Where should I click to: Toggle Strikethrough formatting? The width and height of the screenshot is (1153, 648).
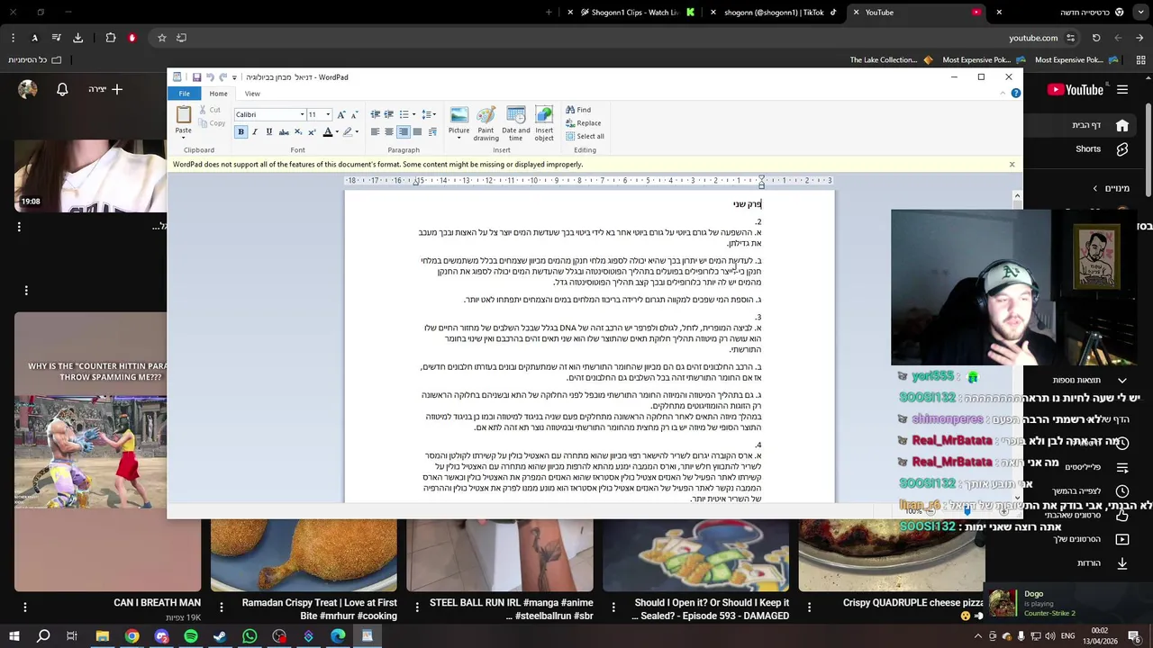click(x=284, y=132)
